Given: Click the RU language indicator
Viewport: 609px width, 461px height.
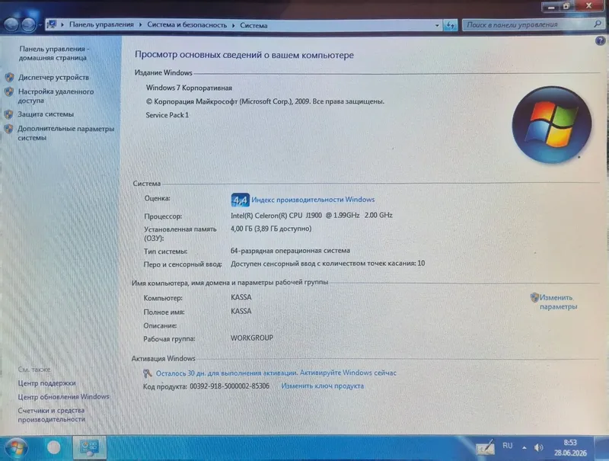Looking at the screenshot, I should 507,446.
